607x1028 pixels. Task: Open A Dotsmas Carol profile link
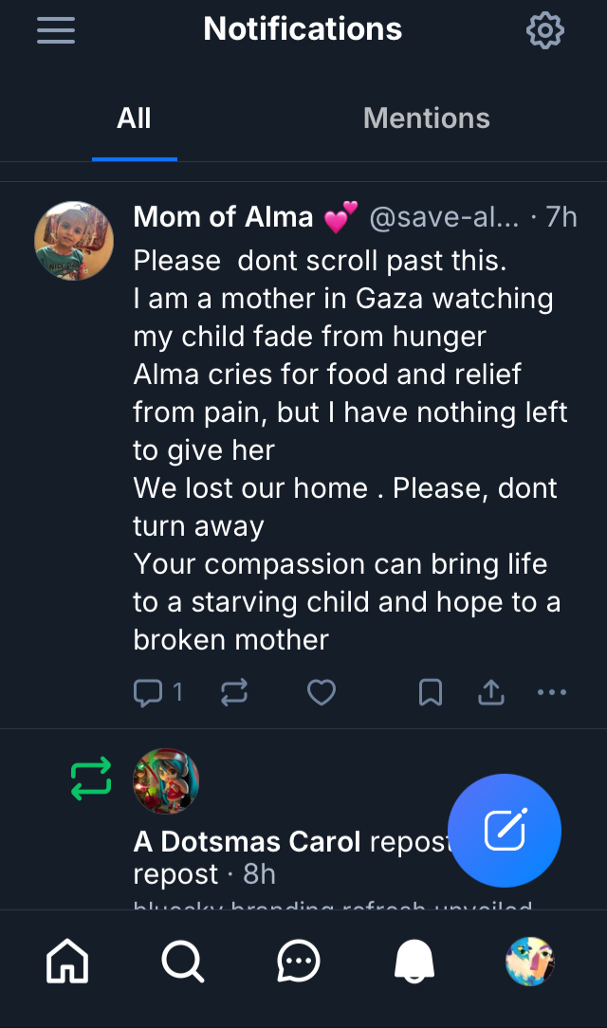pyautogui.click(x=247, y=841)
